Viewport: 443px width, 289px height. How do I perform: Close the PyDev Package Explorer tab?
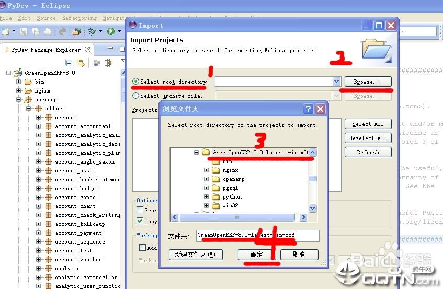(87, 50)
